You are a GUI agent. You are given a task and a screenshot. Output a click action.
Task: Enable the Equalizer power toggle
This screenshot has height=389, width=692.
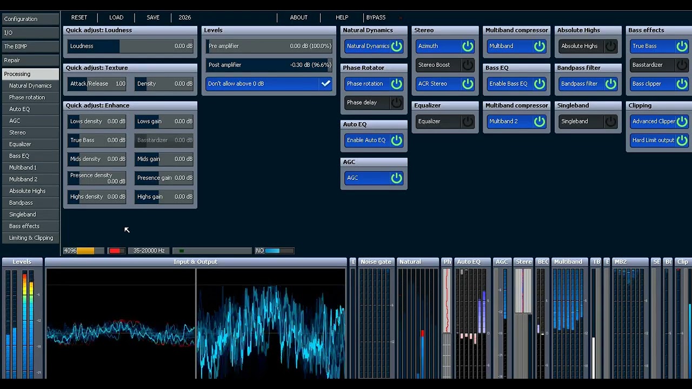click(468, 122)
